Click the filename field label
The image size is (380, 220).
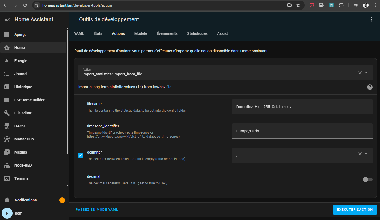tap(94, 104)
